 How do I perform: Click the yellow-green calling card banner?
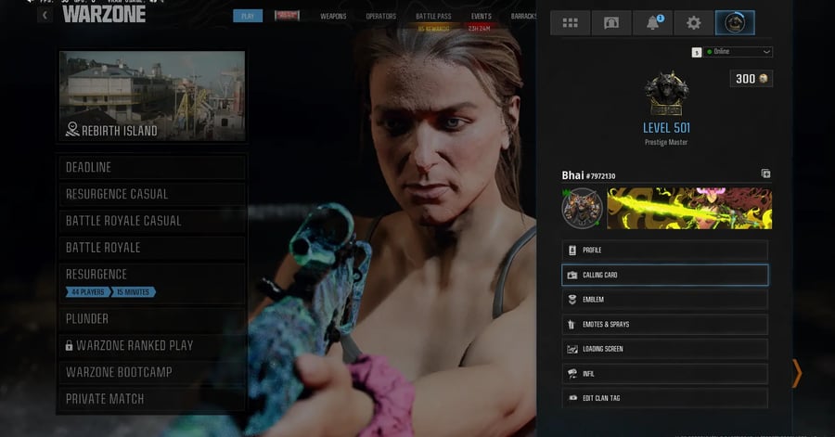[x=689, y=208]
